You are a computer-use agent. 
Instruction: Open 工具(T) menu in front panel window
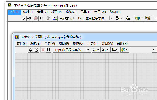pos(93,44)
